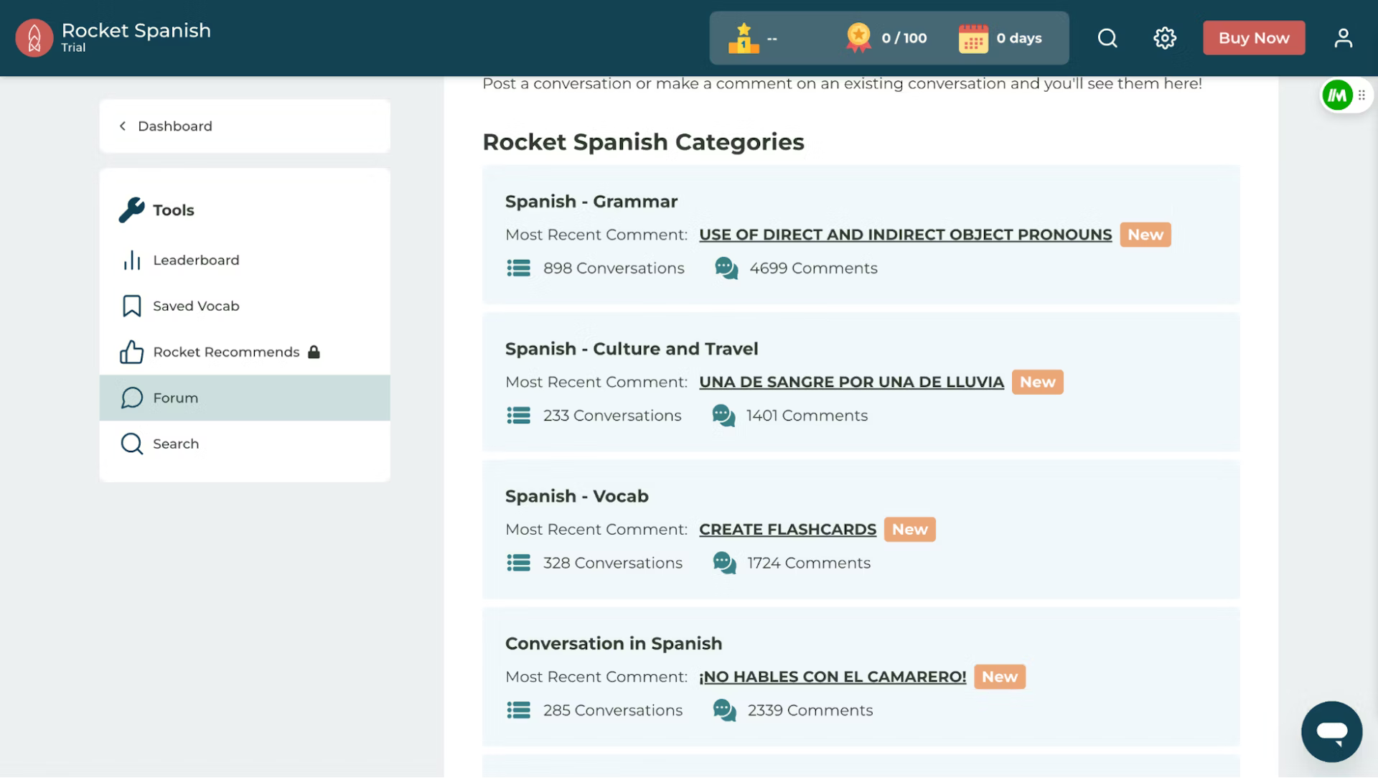Image resolution: width=1378 pixels, height=778 pixels.
Task: Click the New badge beside Grammar comment
Action: click(1145, 235)
